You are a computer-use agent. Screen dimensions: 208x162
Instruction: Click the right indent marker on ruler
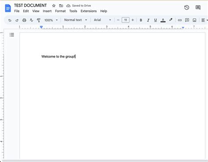tap(183, 28)
